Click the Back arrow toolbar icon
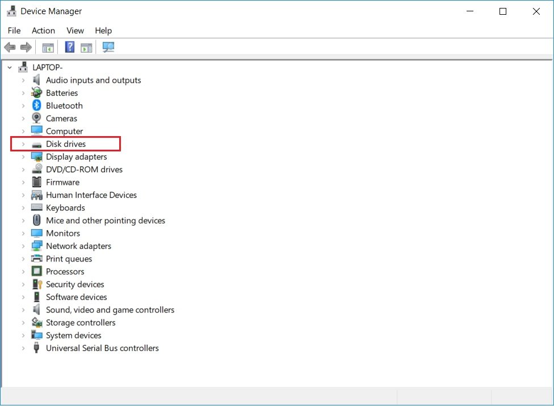Image resolution: width=554 pixels, height=406 pixels. pos(10,47)
